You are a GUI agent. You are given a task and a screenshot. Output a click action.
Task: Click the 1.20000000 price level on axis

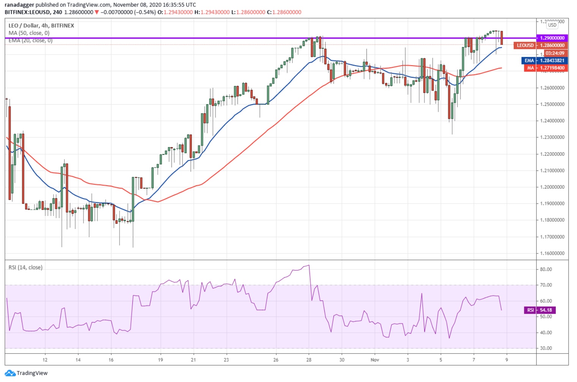pos(552,187)
